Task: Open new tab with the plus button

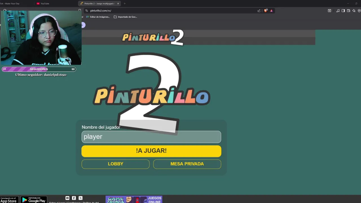Action: coord(125,4)
